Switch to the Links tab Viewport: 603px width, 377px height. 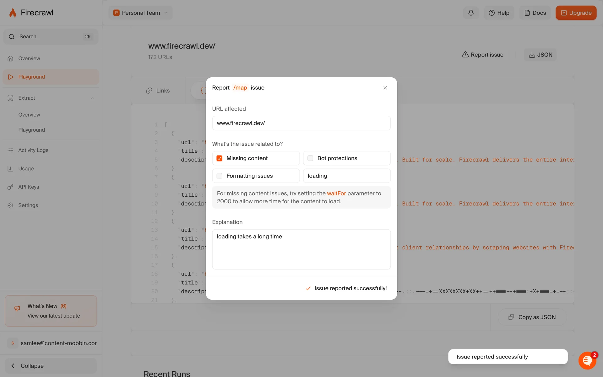click(x=158, y=91)
